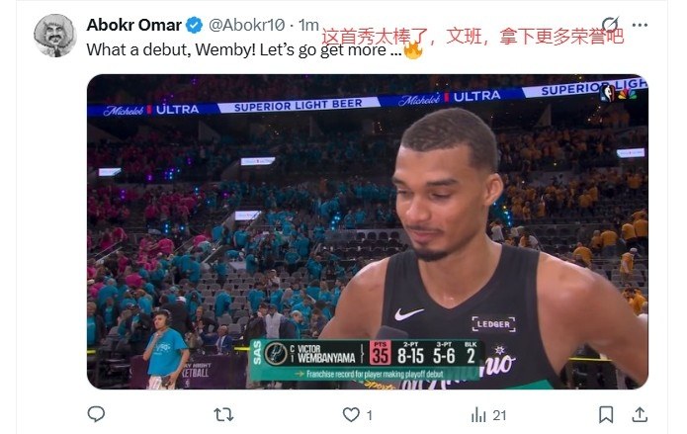The height and width of the screenshot is (434, 687).
Task: Click the 1m timestamp of the post
Action: (308, 25)
